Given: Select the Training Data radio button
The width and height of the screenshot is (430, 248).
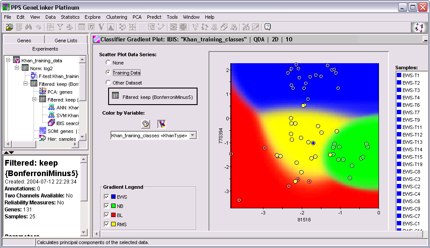Looking at the screenshot, I should (108, 72).
